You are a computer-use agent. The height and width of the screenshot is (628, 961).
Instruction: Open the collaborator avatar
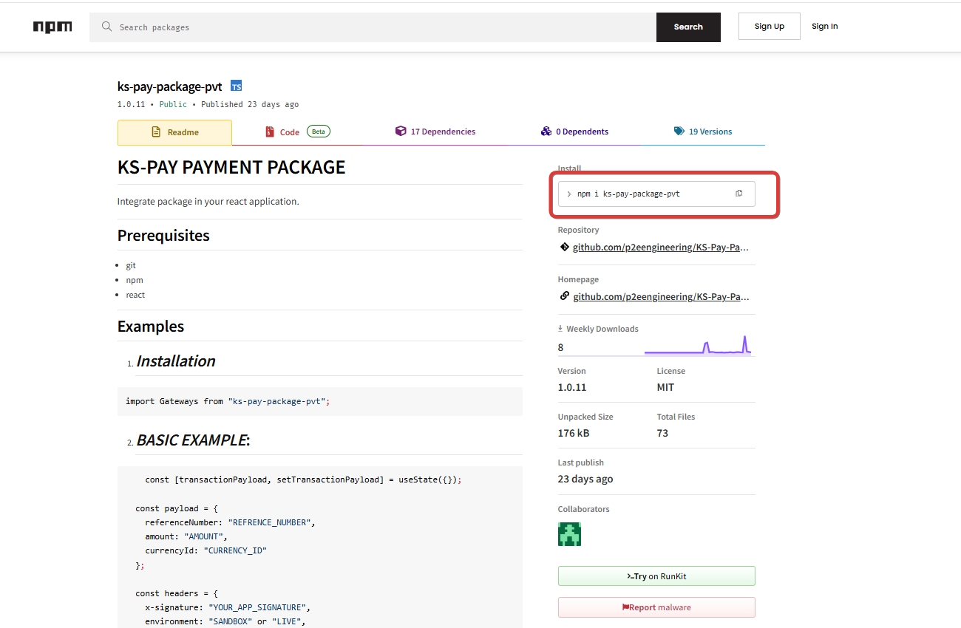click(569, 534)
